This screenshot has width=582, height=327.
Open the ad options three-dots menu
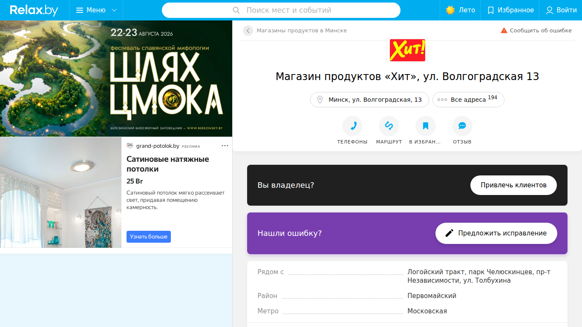pyautogui.click(x=225, y=146)
